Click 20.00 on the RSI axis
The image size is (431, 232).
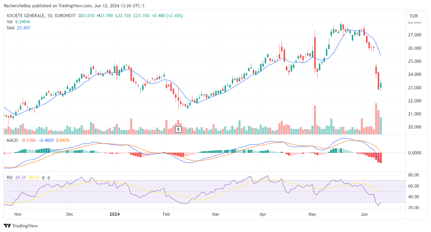pos(414,208)
